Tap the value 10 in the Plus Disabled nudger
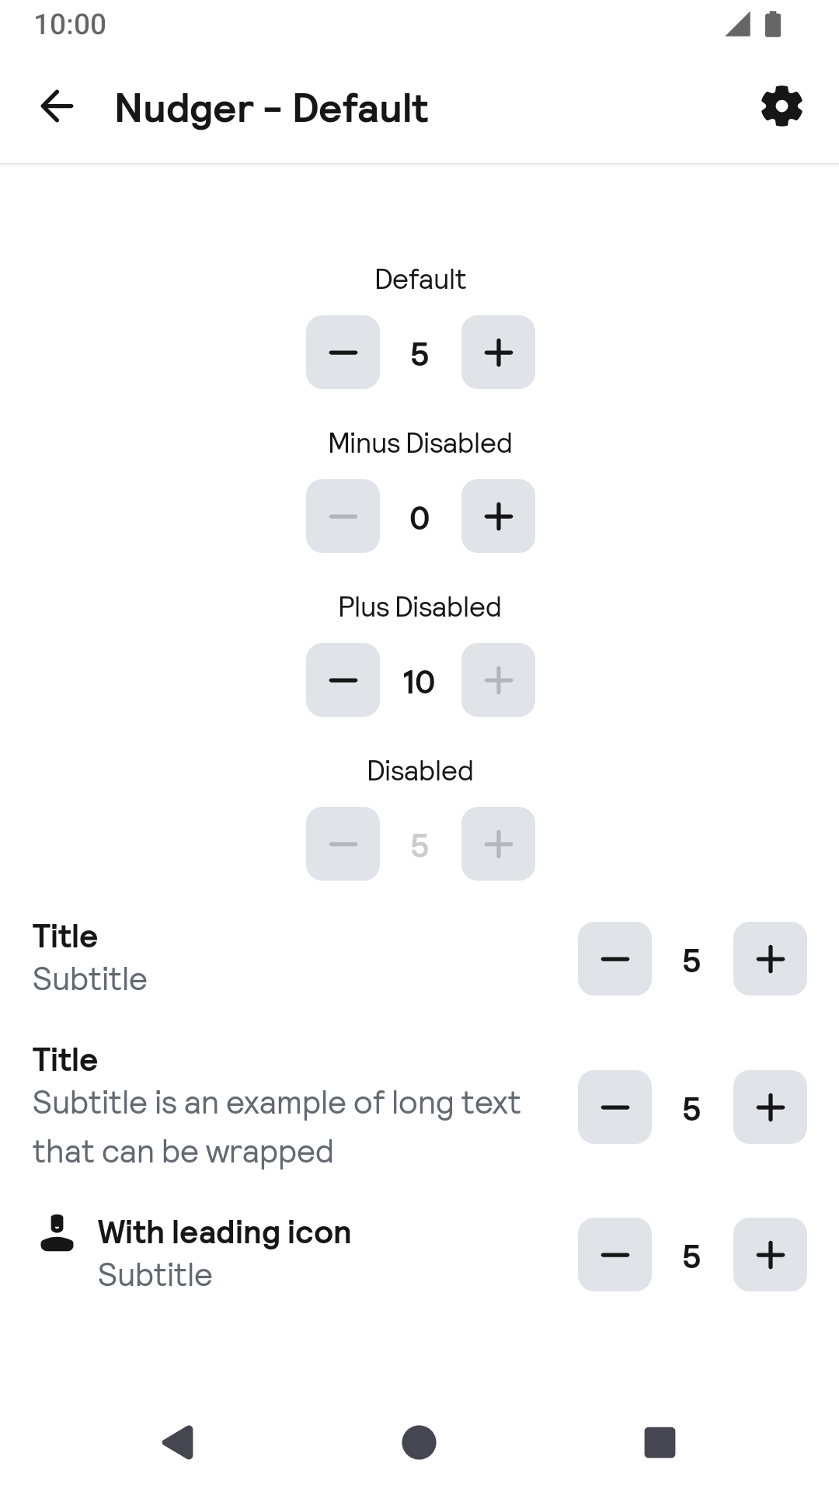Image resolution: width=839 pixels, height=1491 pixels. 419,682
